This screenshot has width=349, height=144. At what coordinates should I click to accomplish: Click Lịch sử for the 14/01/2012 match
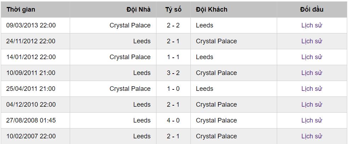[x=311, y=57]
